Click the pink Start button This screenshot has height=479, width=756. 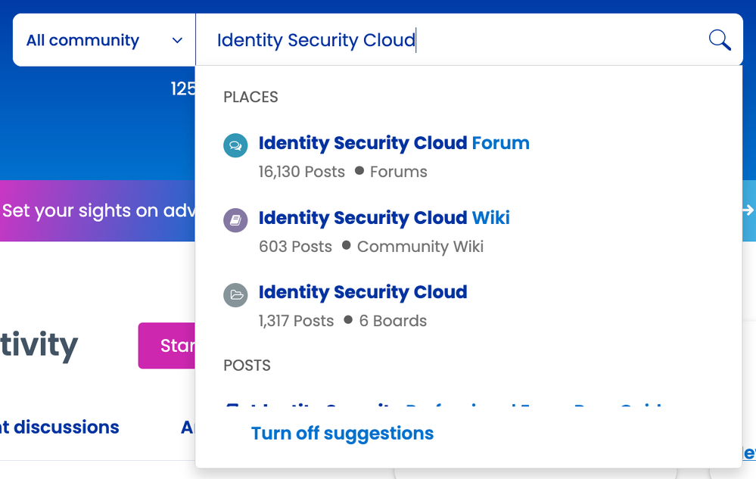click(167, 346)
